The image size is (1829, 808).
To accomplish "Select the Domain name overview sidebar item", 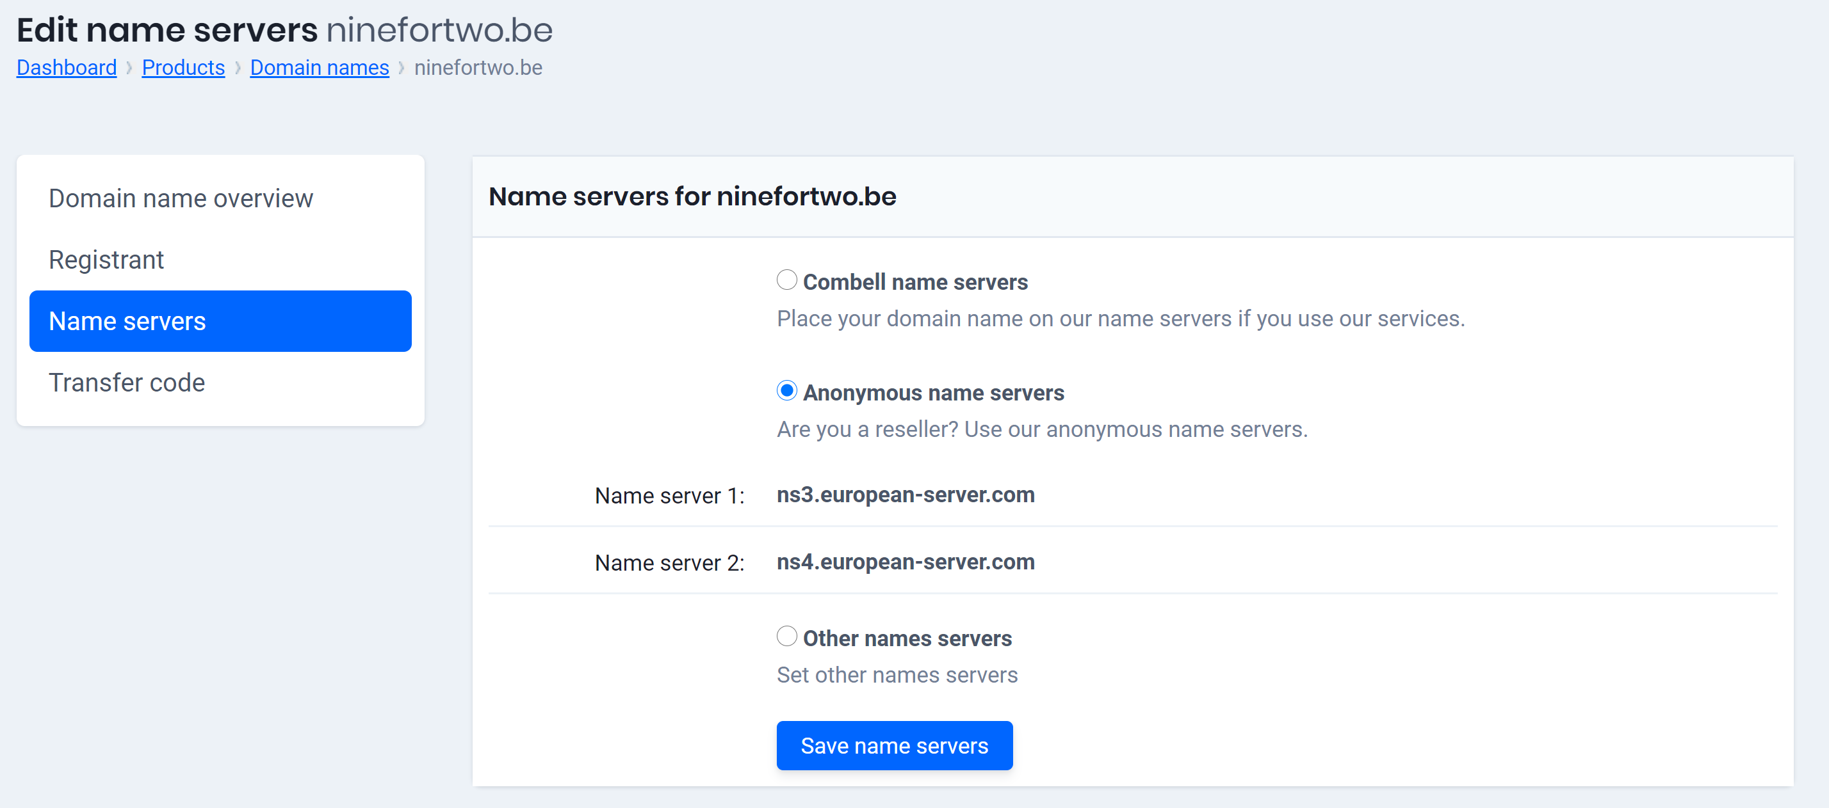I will (181, 198).
